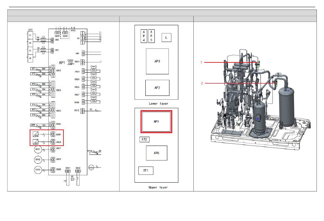Screen dimensions: 324x221
Task: Click the AP3 board in Lower layer
Action: (x=157, y=61)
